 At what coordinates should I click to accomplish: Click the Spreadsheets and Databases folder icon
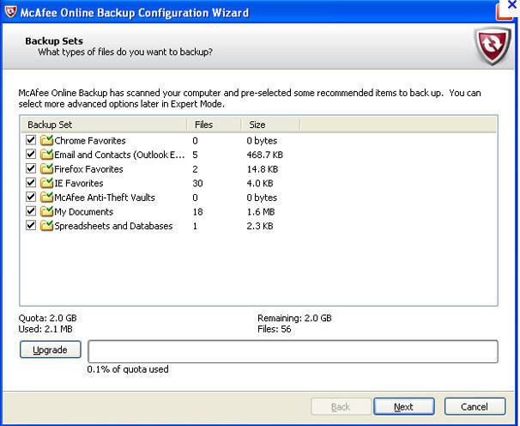[x=46, y=226]
